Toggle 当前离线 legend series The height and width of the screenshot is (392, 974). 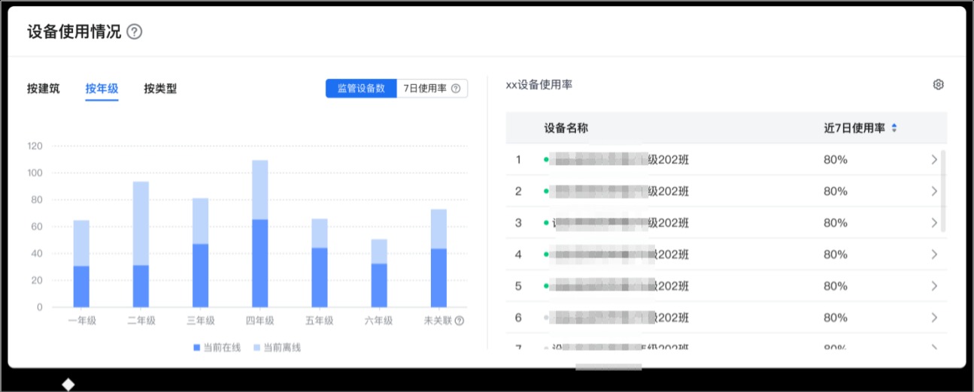pos(277,348)
